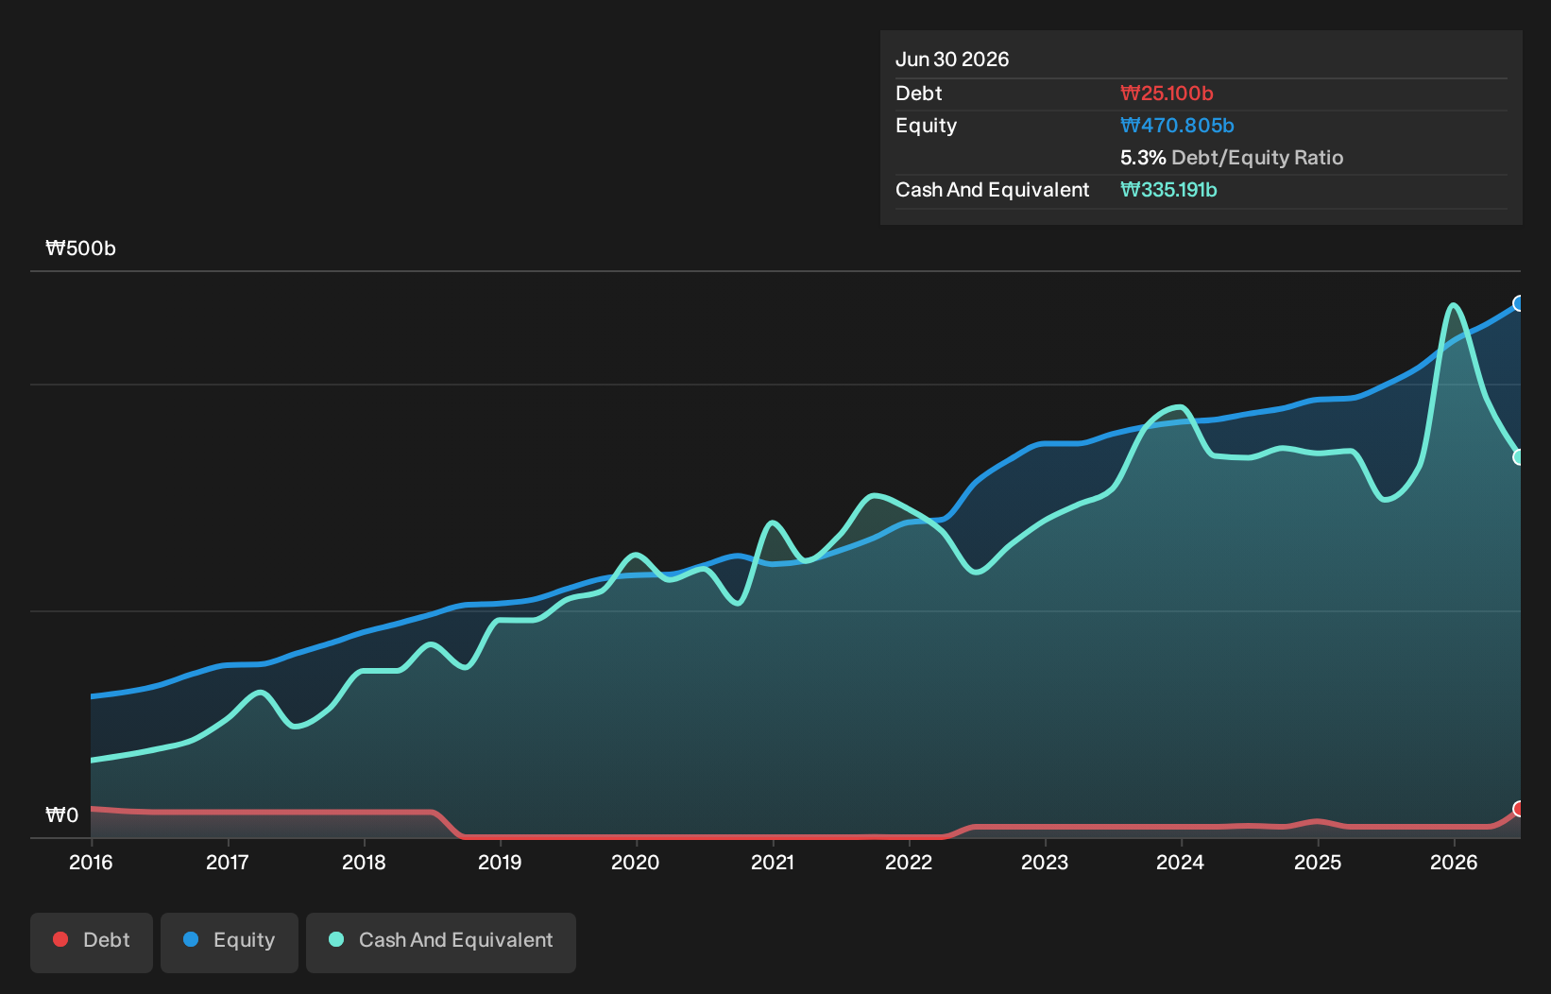This screenshot has height=994, width=1551.
Task: Click the ₩470.805b equity value
Action: [x=1177, y=126]
